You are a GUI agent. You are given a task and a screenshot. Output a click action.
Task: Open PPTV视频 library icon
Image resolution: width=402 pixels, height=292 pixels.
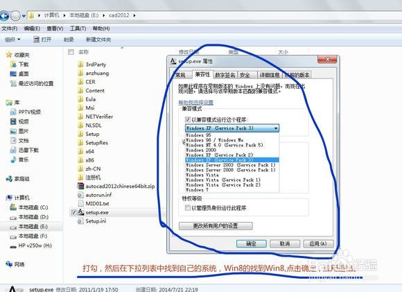(x=13, y=112)
